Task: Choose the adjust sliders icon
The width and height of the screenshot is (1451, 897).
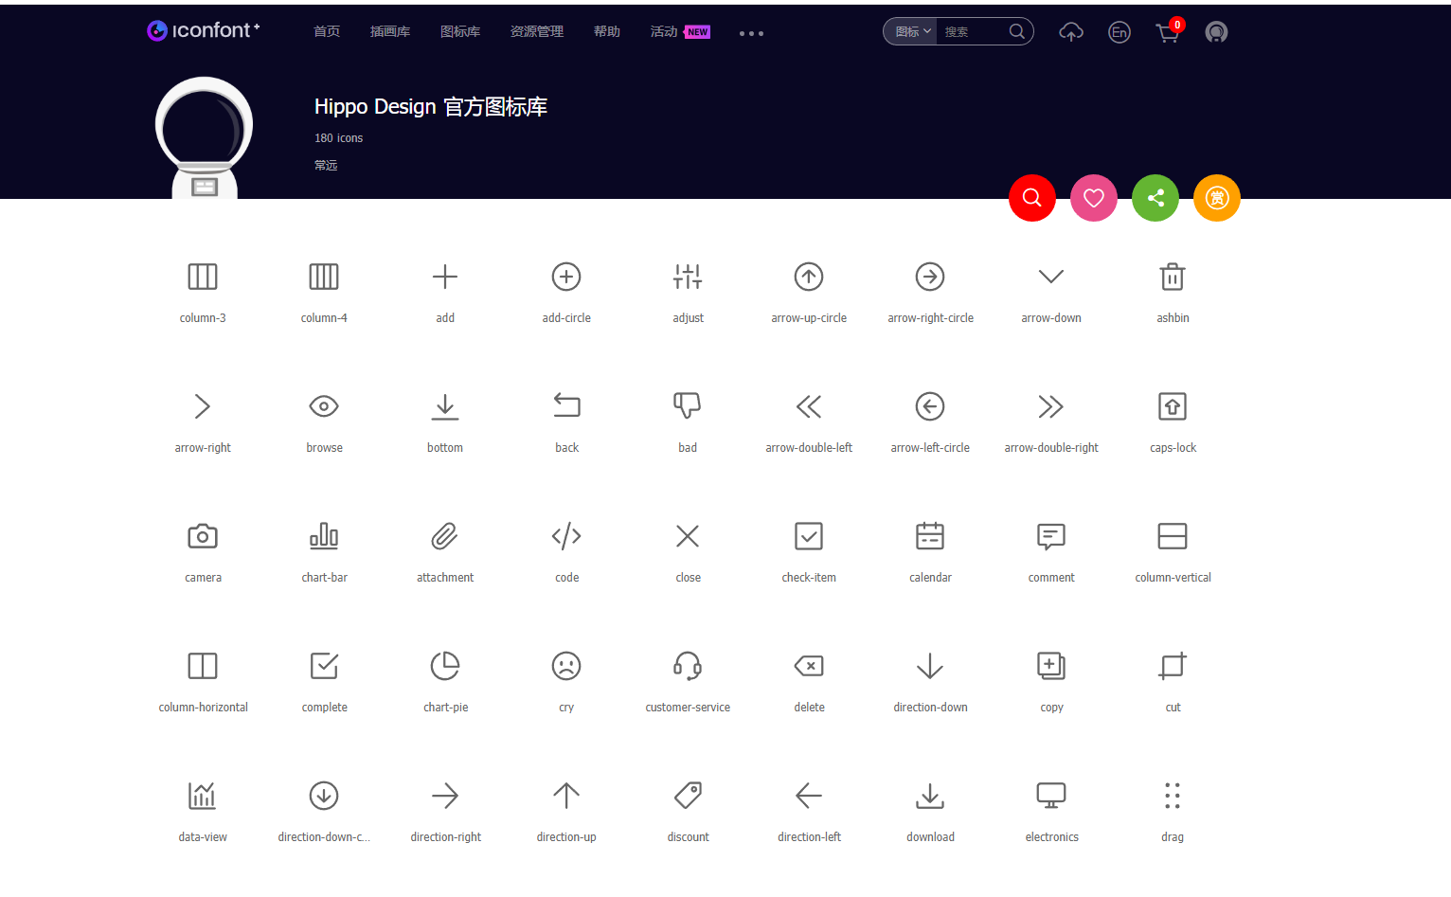Action: click(688, 277)
